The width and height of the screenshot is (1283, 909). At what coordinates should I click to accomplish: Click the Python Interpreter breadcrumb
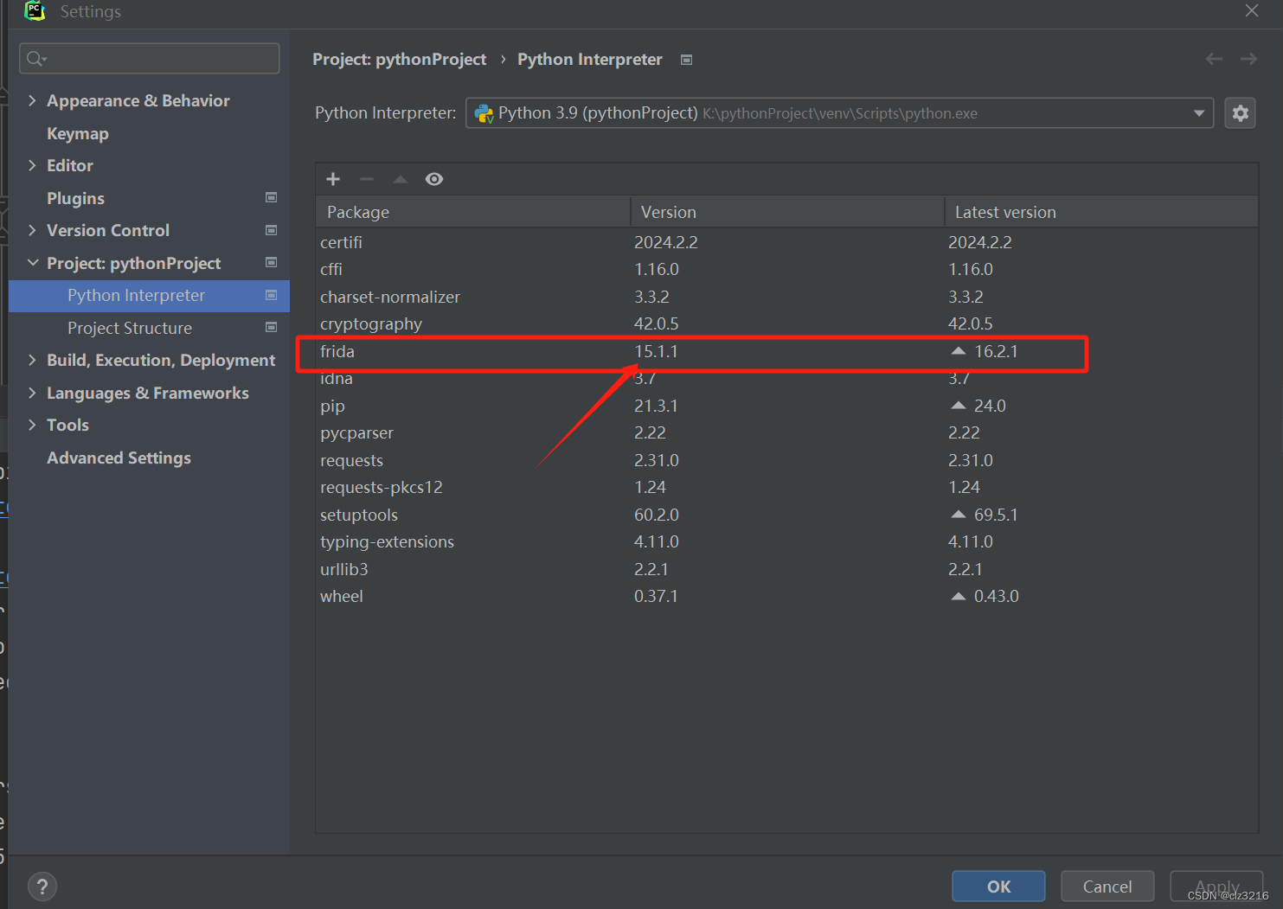click(589, 59)
